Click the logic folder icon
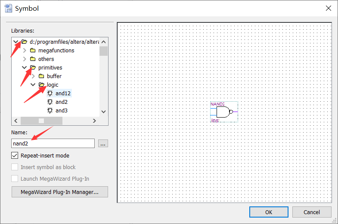The image size is (338, 224). tap(42, 85)
